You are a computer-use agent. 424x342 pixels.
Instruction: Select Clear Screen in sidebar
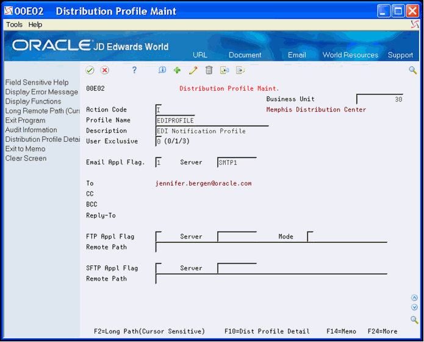click(x=26, y=158)
